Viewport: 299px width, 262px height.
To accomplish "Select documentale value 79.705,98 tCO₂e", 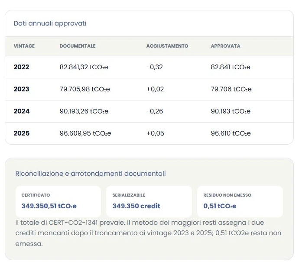I will (x=84, y=89).
